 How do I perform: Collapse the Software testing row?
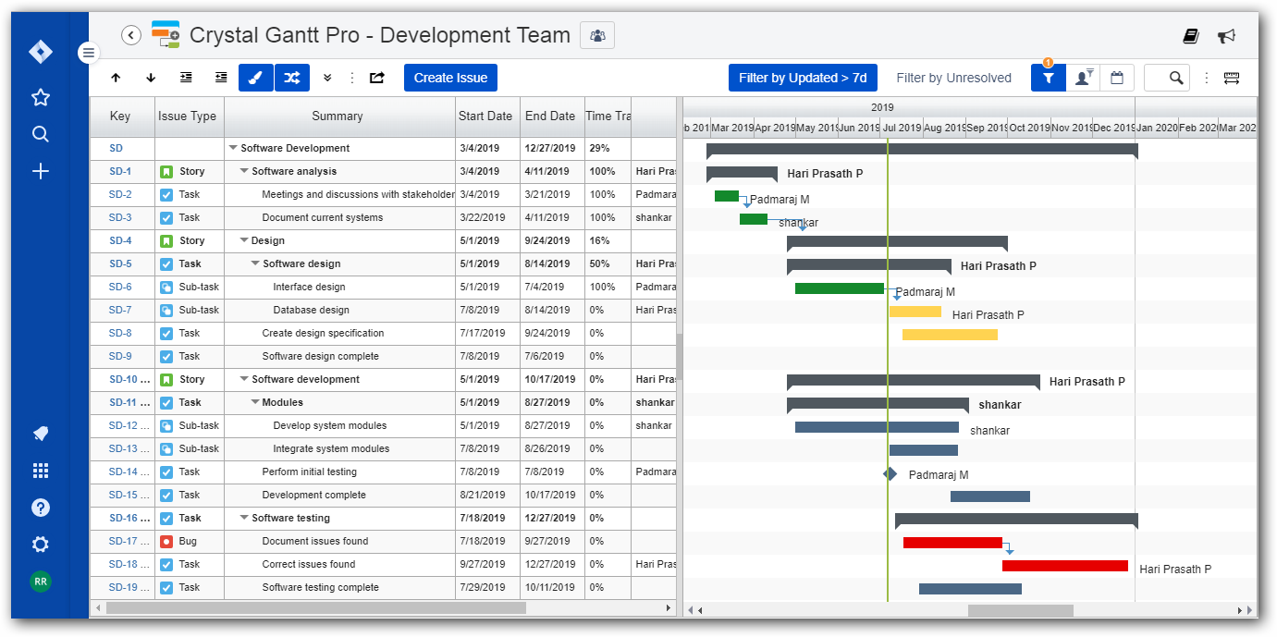[244, 518]
